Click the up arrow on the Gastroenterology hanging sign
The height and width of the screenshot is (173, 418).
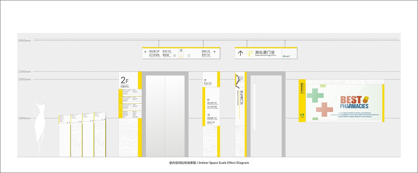[x=241, y=53]
